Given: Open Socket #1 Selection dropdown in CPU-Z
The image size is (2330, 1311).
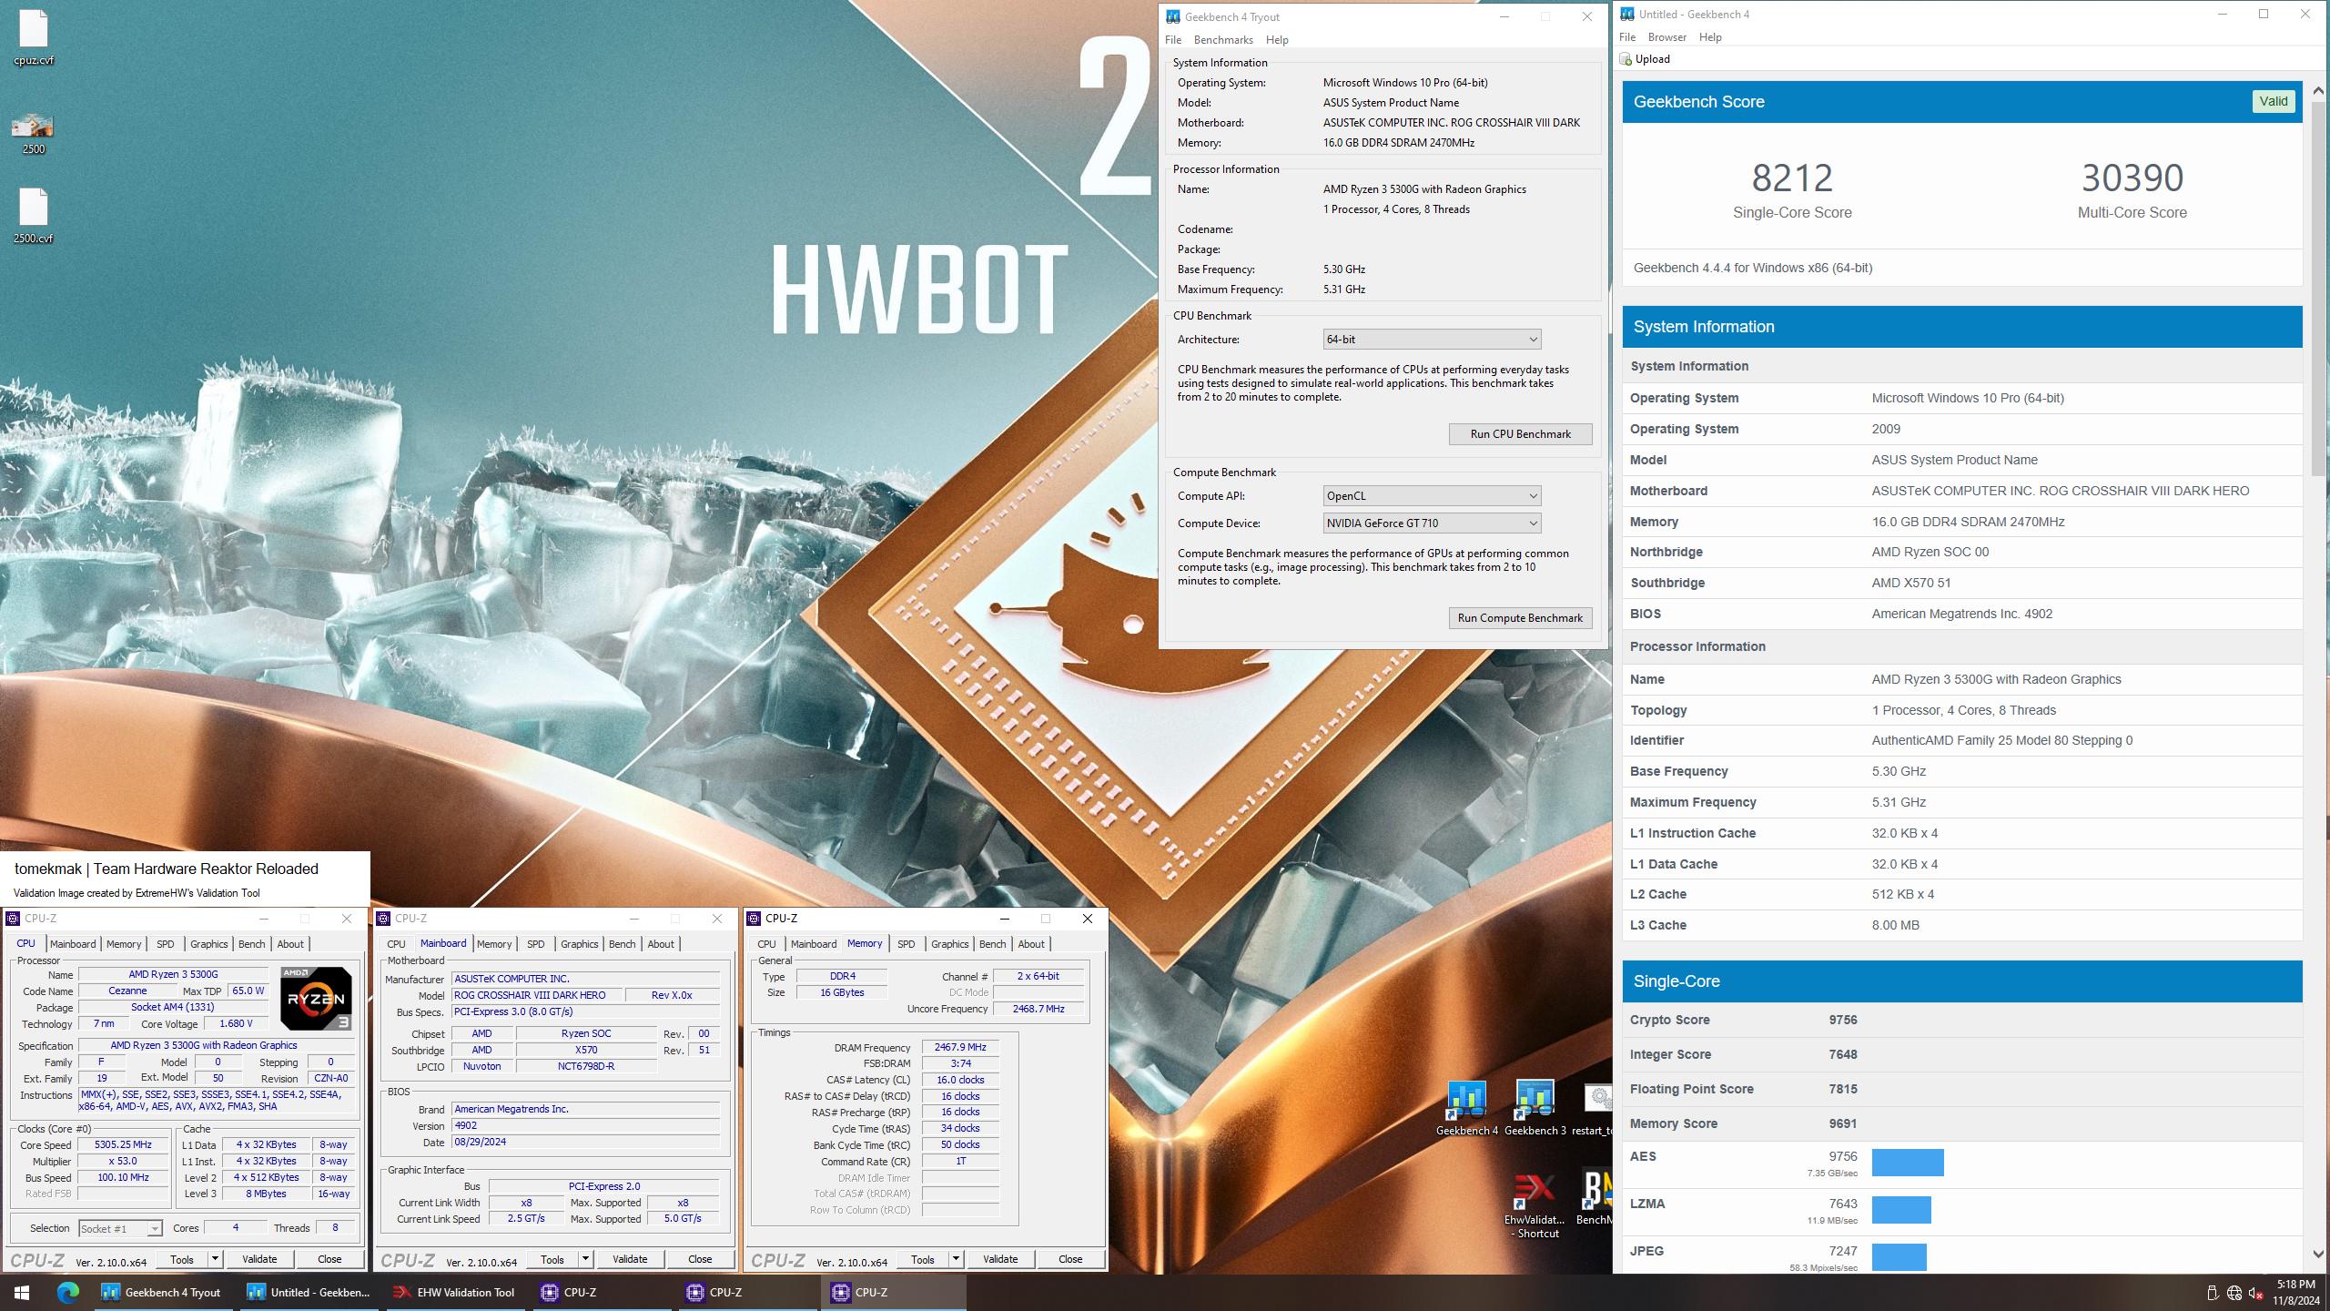Looking at the screenshot, I should [120, 1229].
